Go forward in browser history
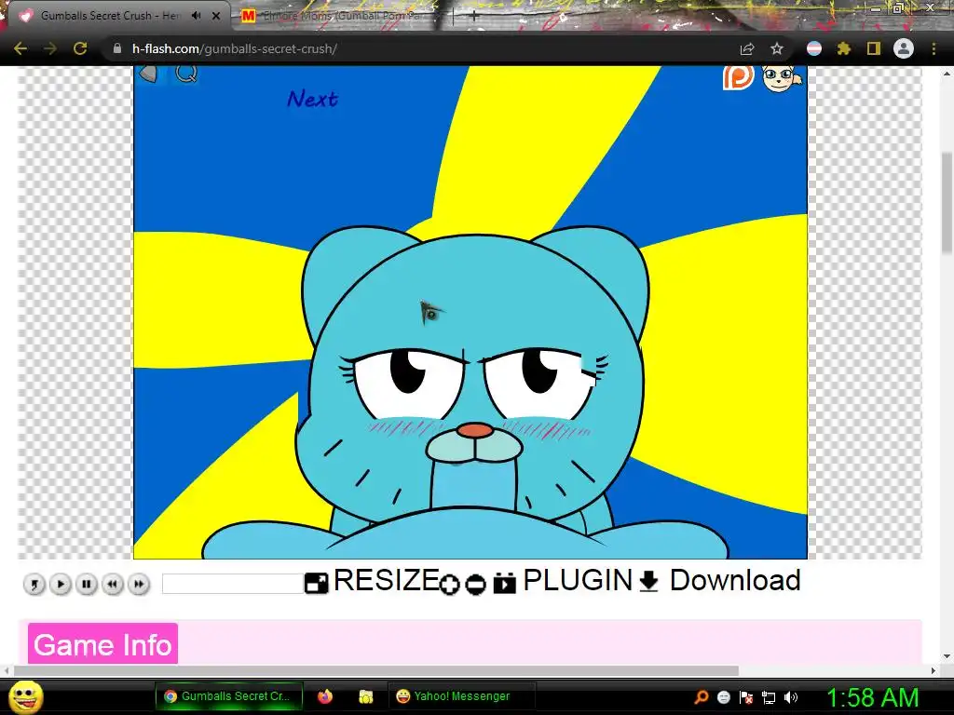Image resolution: width=954 pixels, height=715 pixels. [x=50, y=48]
